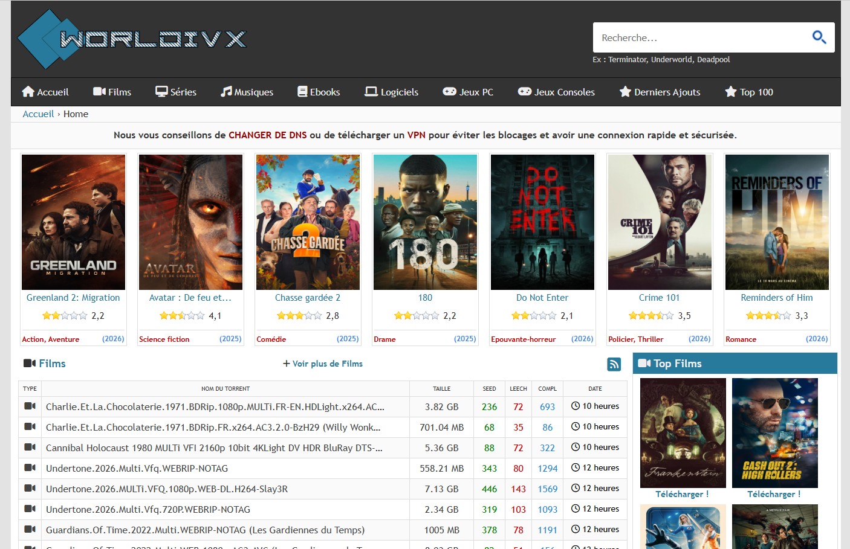Click camera icon on Charlie 1080p MULTi row
850x549 pixels.
tap(30, 406)
